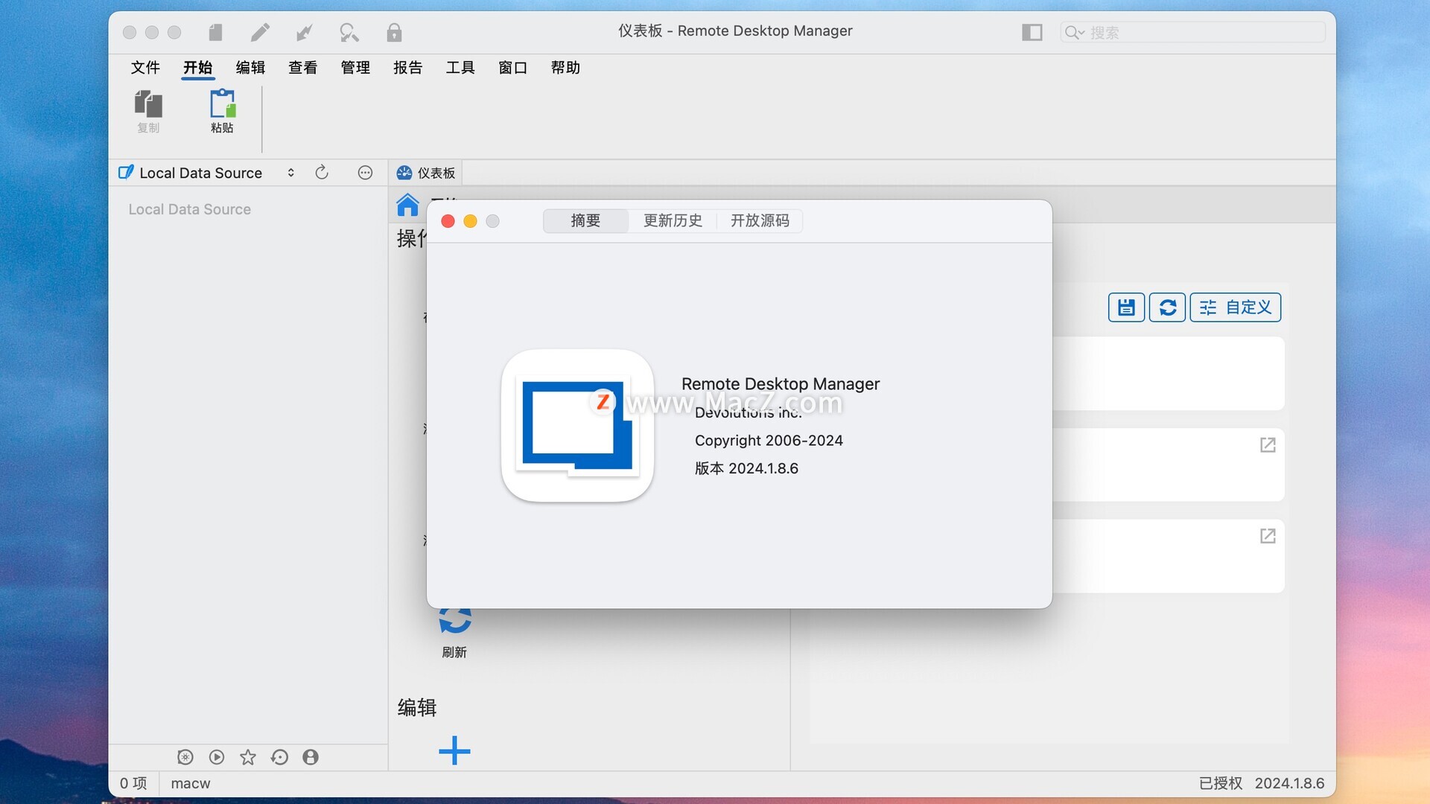
Task: Open the 工具 menu
Action: click(x=460, y=68)
